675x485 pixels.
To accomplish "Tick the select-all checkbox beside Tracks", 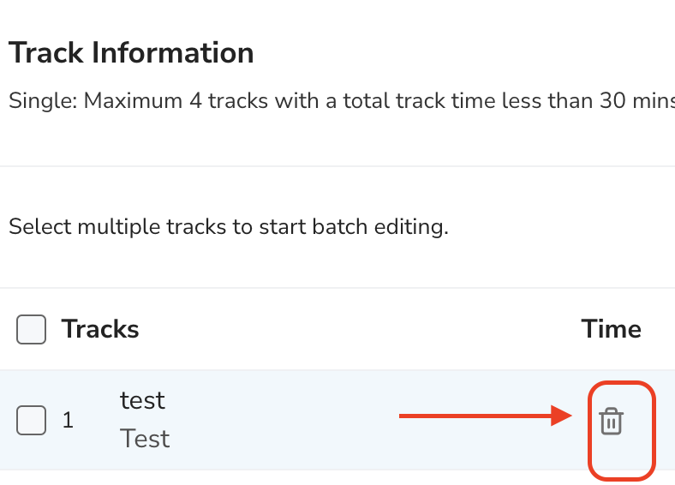I will [x=32, y=330].
